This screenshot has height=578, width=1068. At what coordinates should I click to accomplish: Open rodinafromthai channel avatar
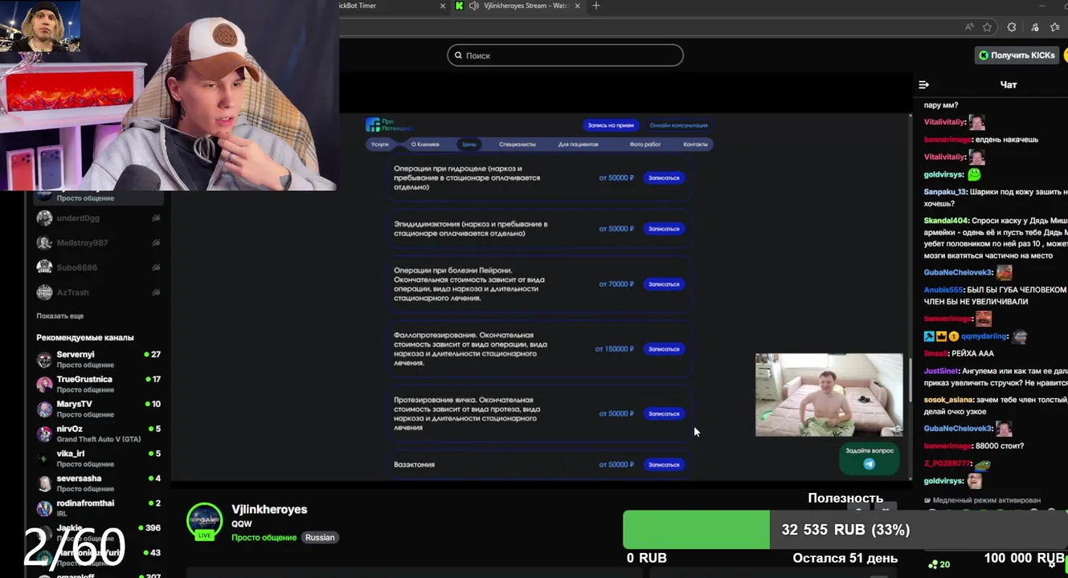[x=44, y=509]
